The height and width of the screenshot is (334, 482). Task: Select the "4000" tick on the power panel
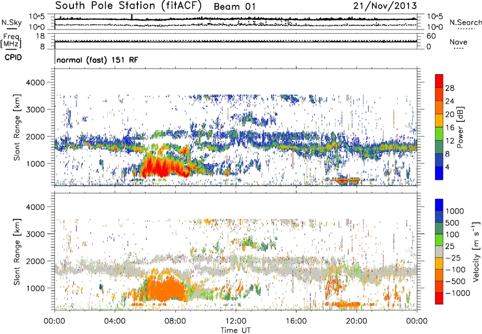pyautogui.click(x=36, y=83)
